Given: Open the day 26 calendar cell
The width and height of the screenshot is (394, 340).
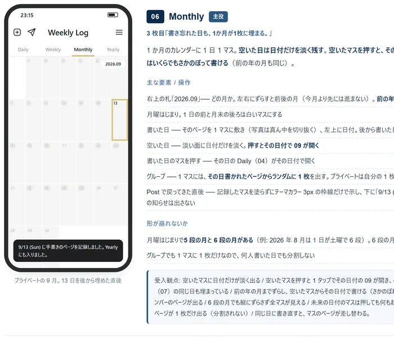Looking at the screenshot, I should [102, 205].
